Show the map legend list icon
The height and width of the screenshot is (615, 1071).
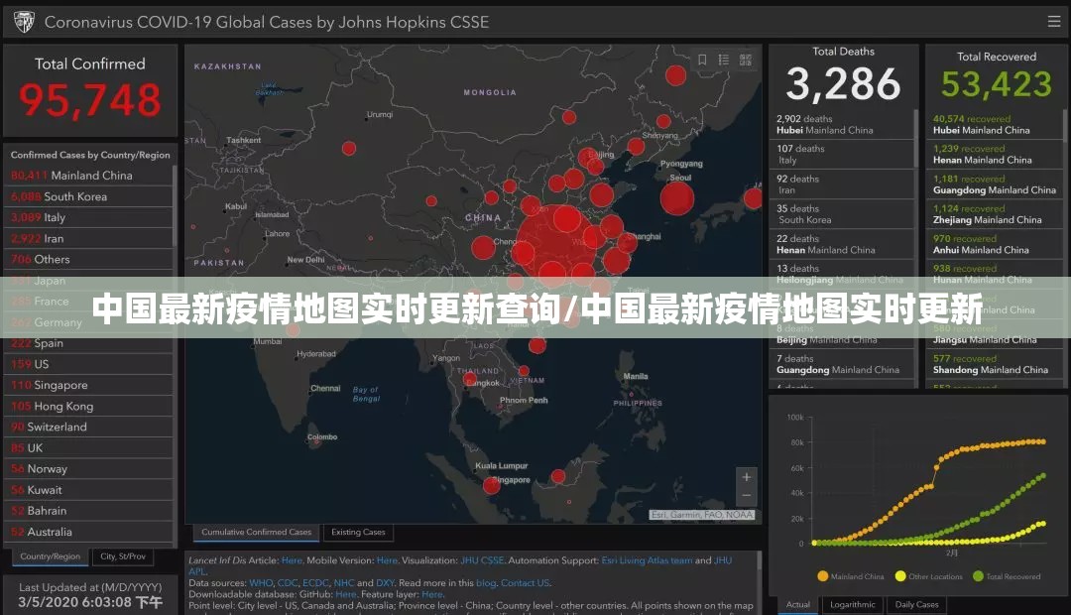pos(723,60)
